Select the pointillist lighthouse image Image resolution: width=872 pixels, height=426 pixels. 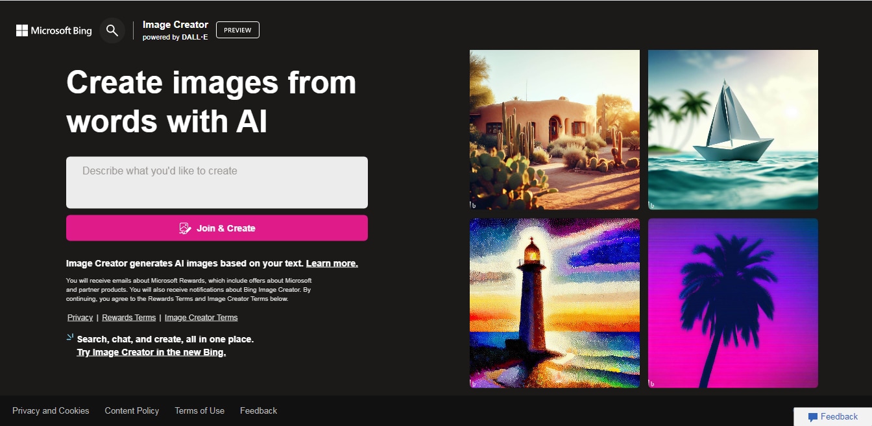pos(555,303)
